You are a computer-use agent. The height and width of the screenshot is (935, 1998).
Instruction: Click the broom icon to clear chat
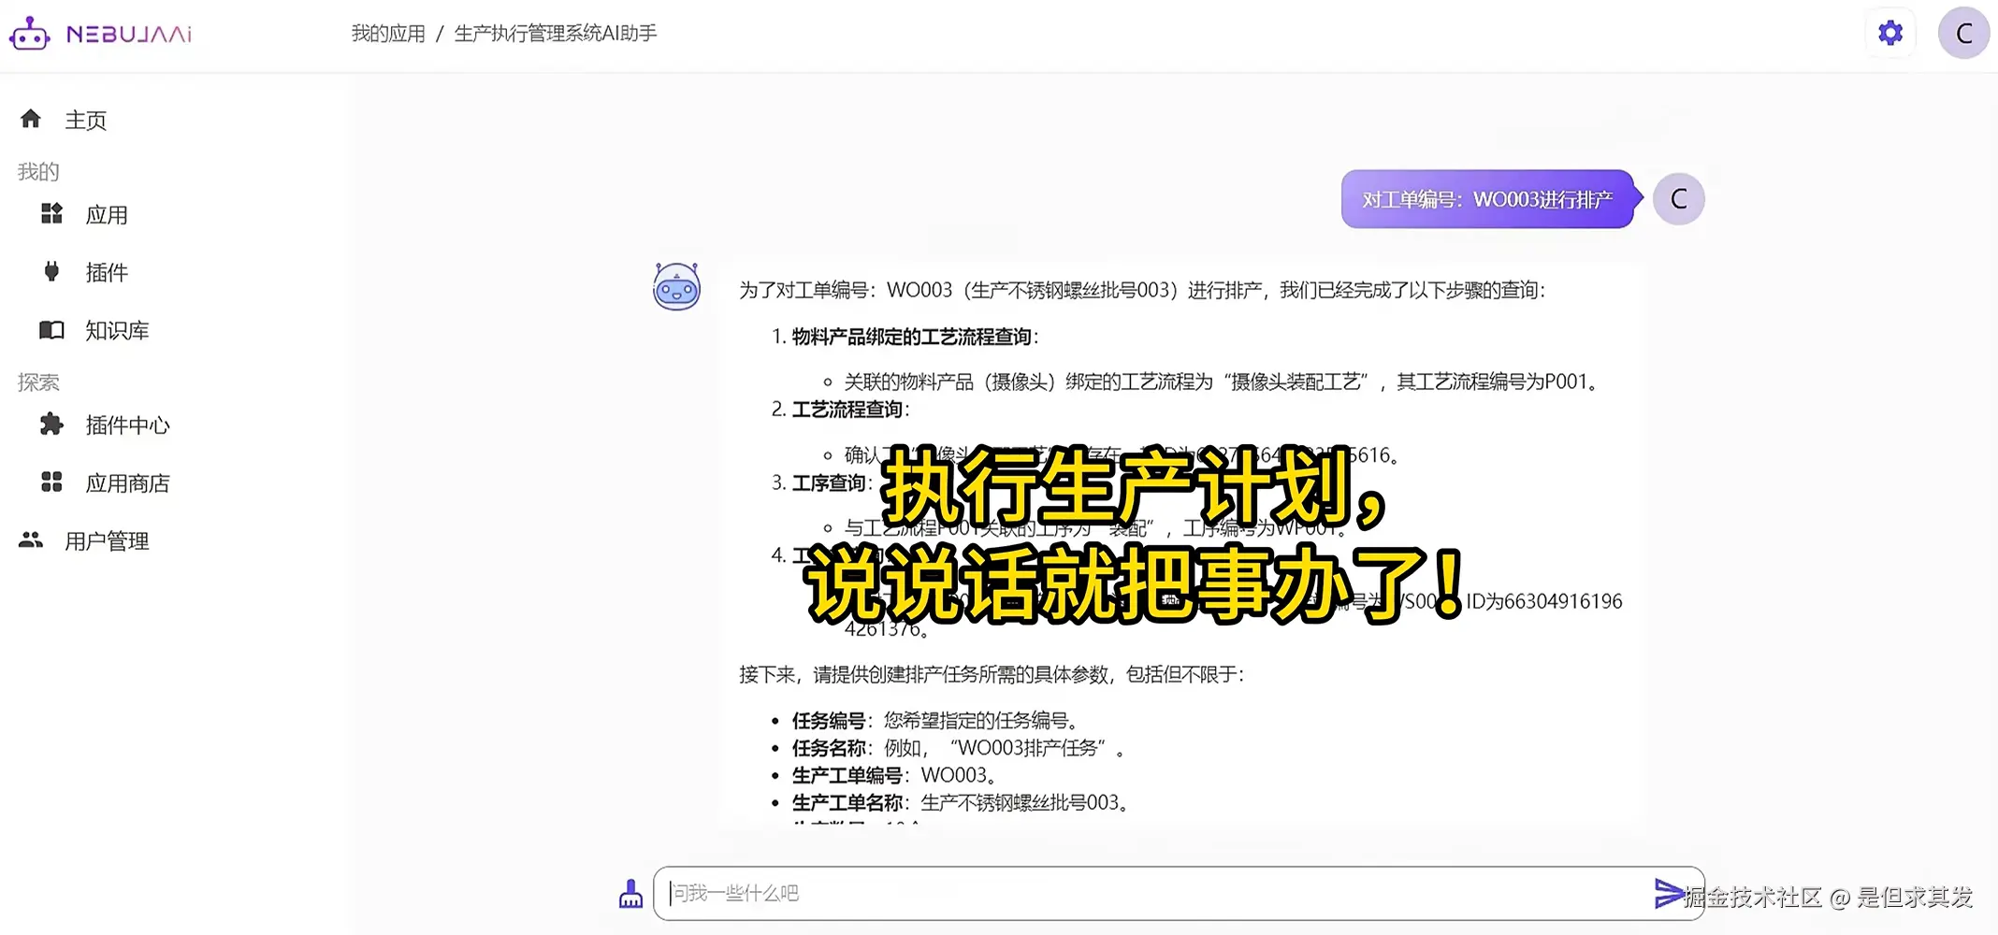tap(630, 893)
